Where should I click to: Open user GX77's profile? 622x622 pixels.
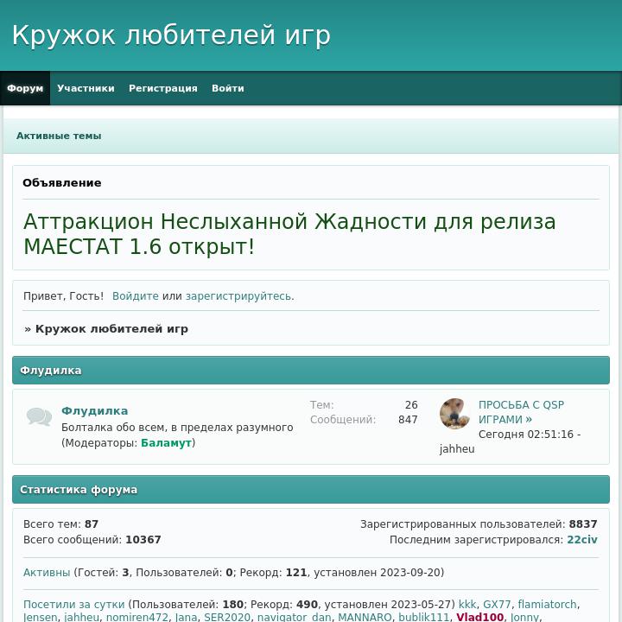[497, 604]
